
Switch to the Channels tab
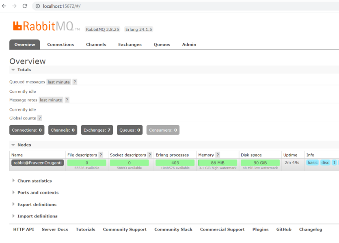pyautogui.click(x=96, y=45)
